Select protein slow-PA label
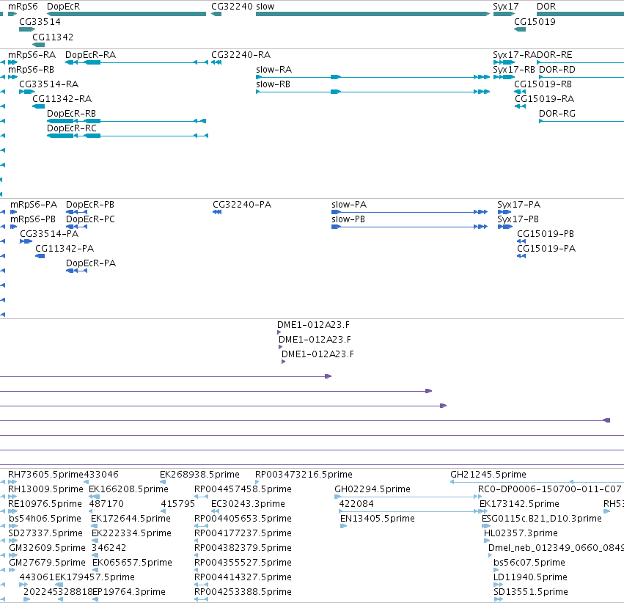 [x=349, y=204]
